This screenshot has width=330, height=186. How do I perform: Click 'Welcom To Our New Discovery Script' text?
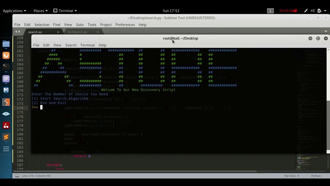[138, 90]
